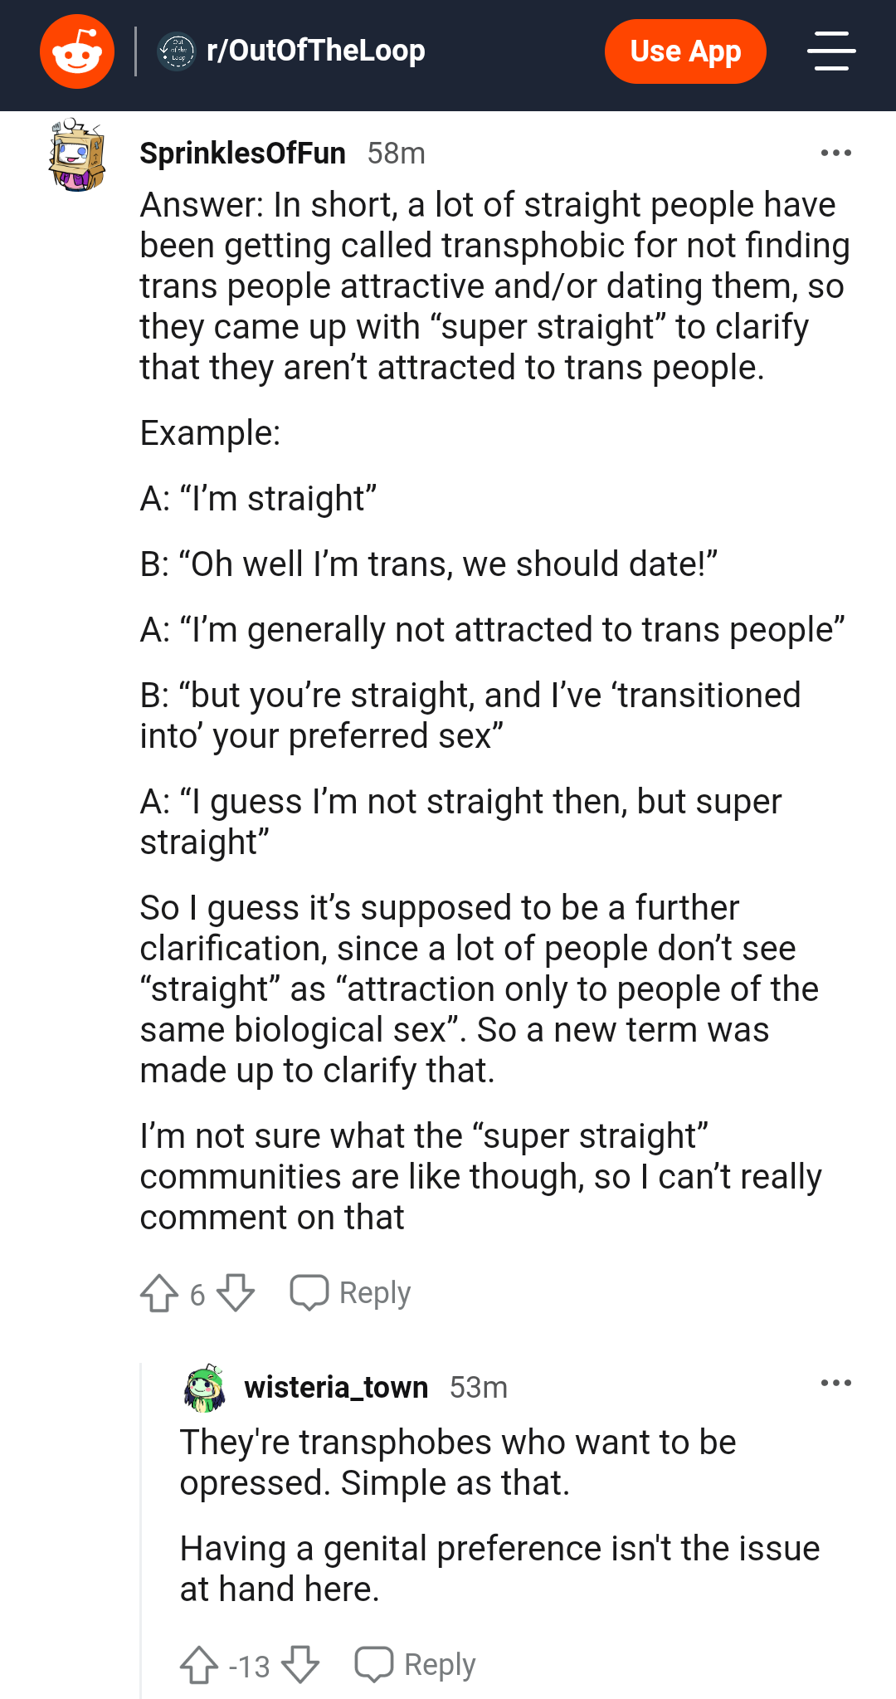The height and width of the screenshot is (1699, 896).
Task: Upvote SprinklesOfFun's comment
Action: click(x=159, y=1293)
